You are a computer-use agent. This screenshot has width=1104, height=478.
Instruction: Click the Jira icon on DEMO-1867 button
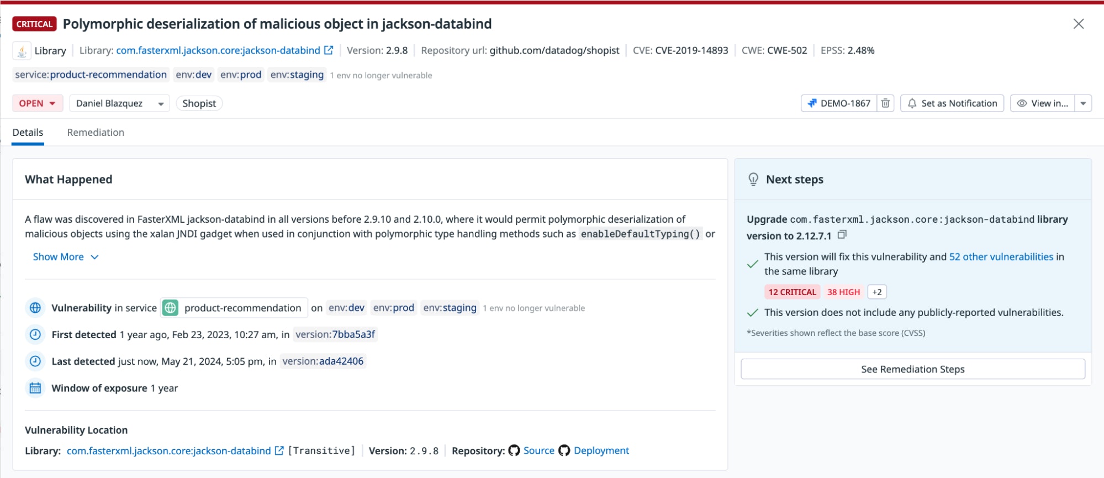(x=812, y=103)
